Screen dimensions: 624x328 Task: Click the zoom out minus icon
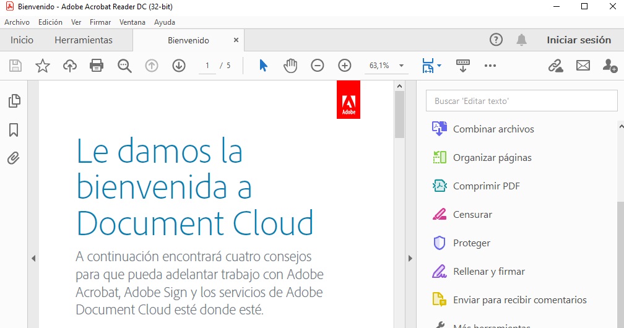coord(318,66)
